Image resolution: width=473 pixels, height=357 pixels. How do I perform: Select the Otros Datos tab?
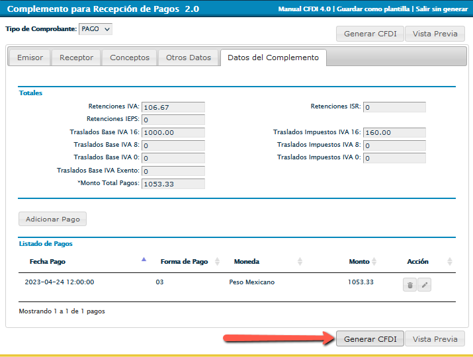click(x=189, y=58)
